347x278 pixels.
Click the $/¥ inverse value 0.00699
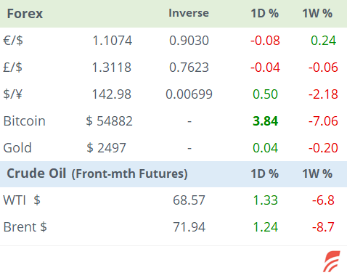pos(189,94)
